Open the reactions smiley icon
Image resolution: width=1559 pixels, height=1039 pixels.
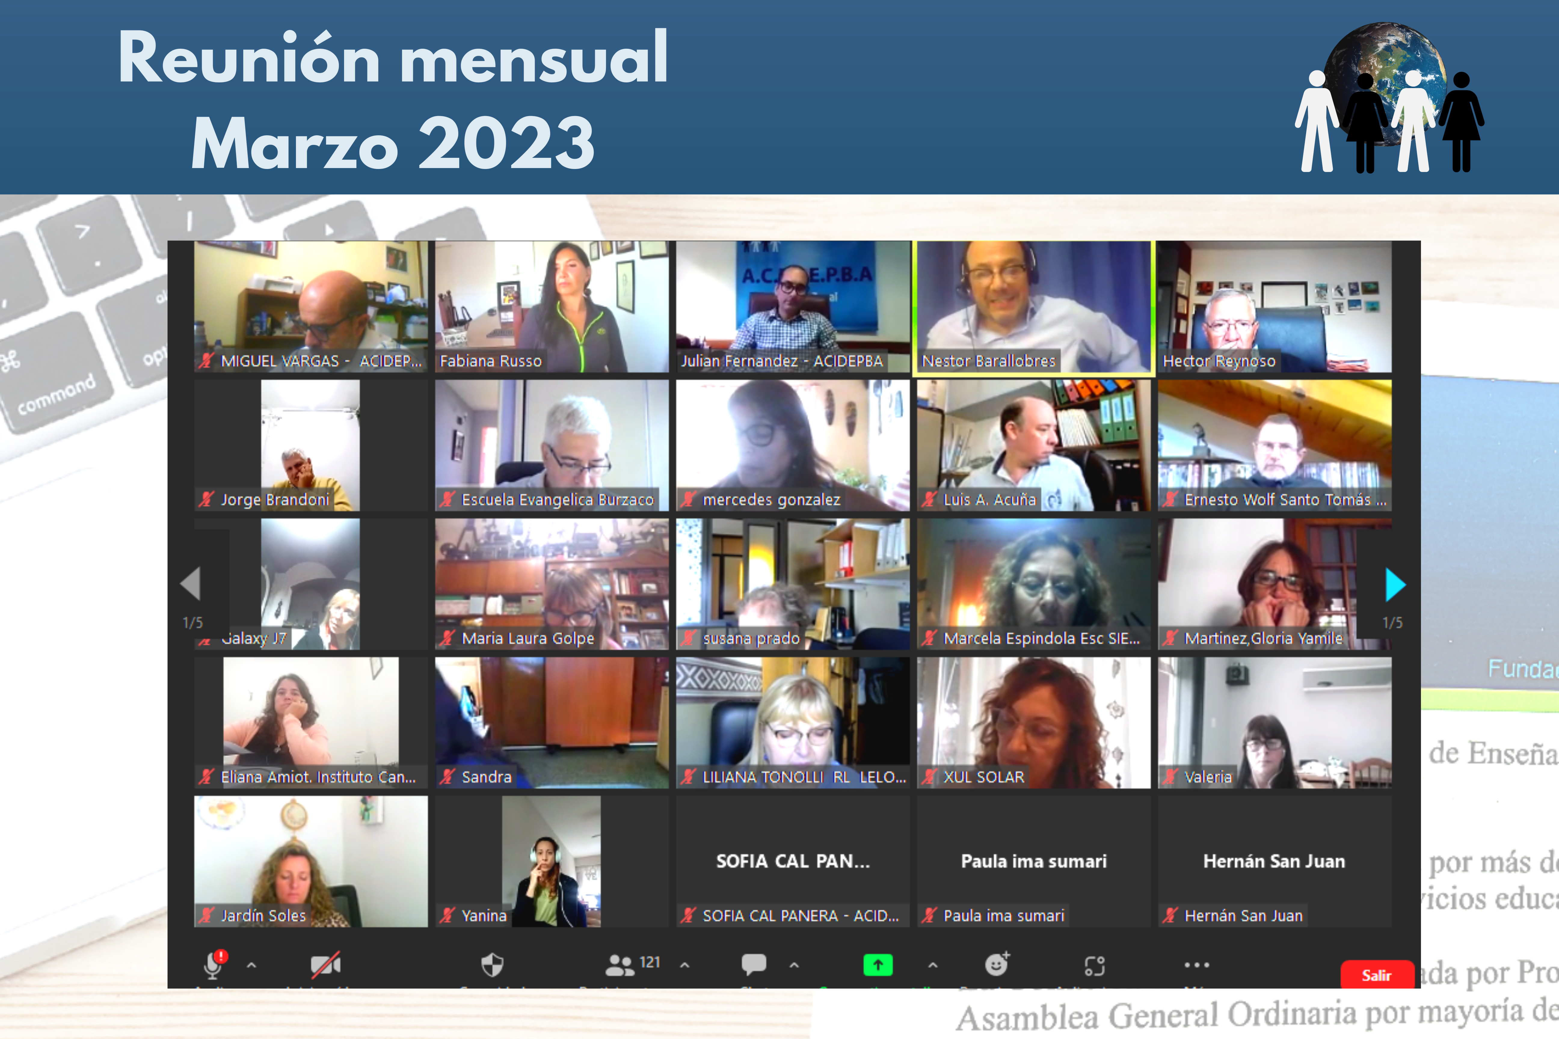(996, 965)
